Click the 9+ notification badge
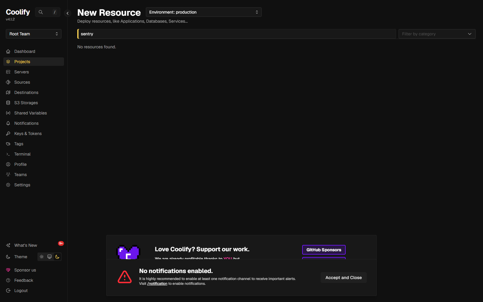 [61, 243]
